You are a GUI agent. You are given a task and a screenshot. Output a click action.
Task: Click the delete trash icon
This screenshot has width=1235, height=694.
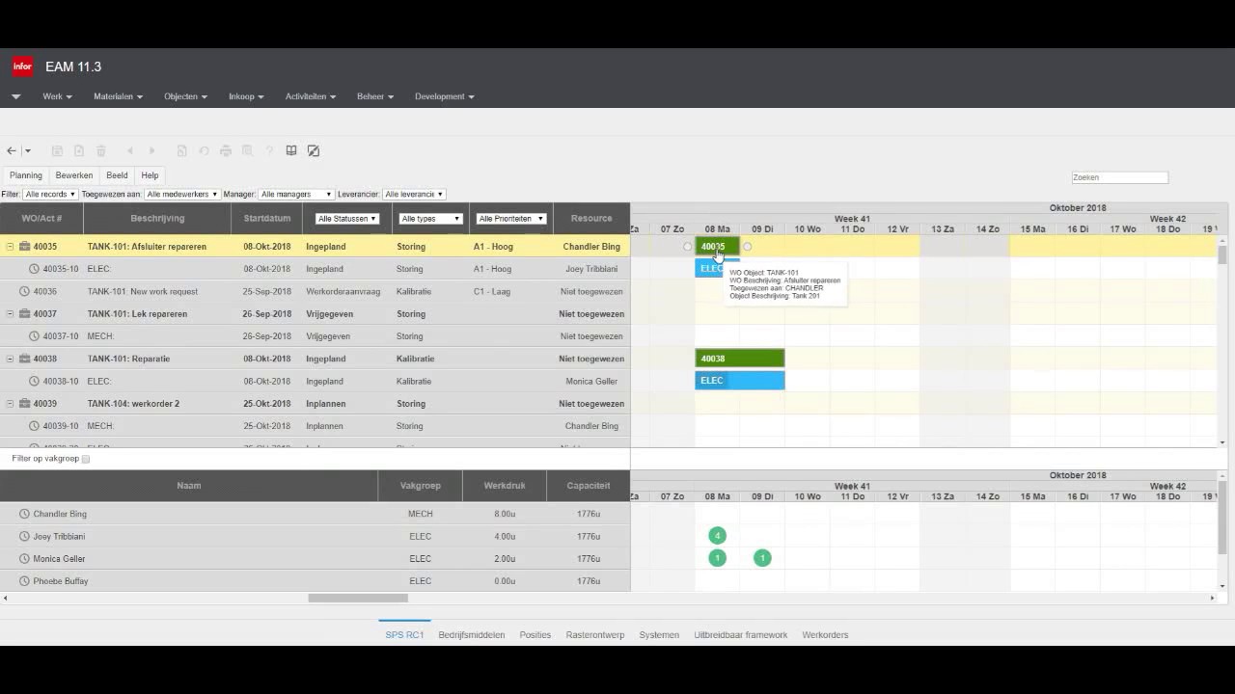coord(100,150)
